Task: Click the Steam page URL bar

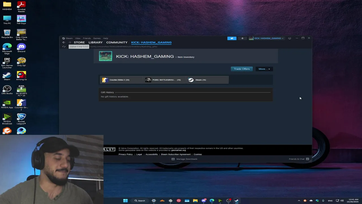Action: click(x=124, y=46)
